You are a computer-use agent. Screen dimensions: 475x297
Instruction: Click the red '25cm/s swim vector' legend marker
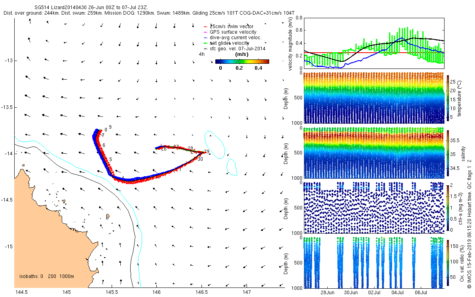[205, 27]
